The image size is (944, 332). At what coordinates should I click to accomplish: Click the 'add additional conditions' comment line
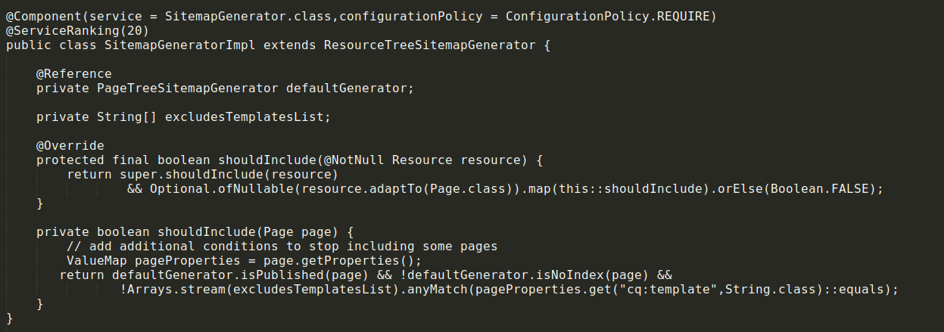[x=282, y=246]
